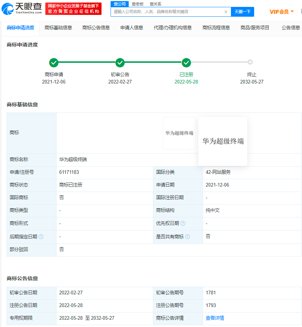Screen dimensions: 302x327
Task: Click the 注册公告日期 value 2022-05-28
Action: pyautogui.click(x=71, y=306)
